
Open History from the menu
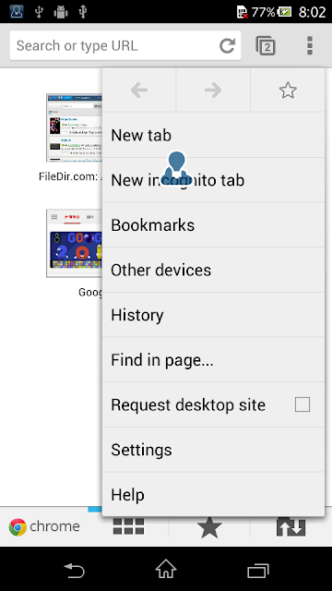(x=213, y=315)
